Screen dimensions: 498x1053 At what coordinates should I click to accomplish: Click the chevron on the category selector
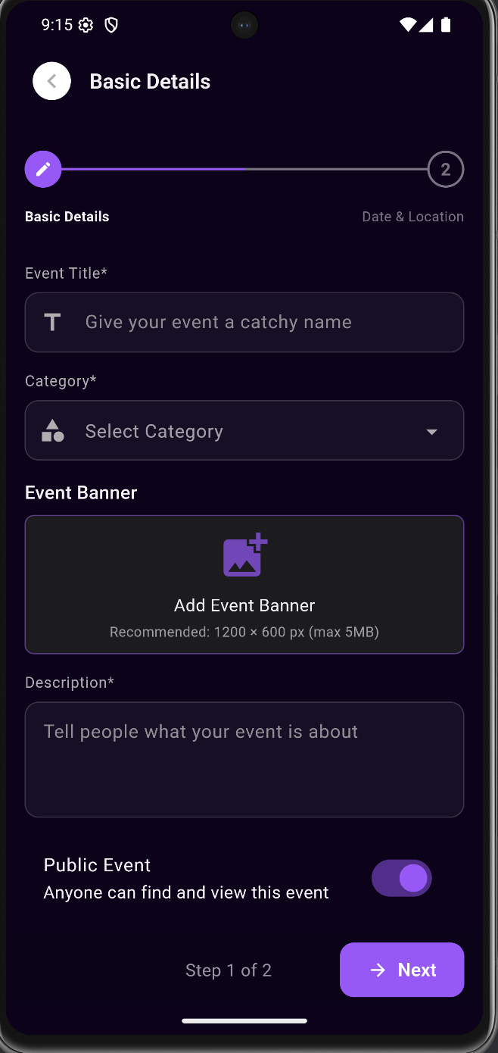pos(431,430)
